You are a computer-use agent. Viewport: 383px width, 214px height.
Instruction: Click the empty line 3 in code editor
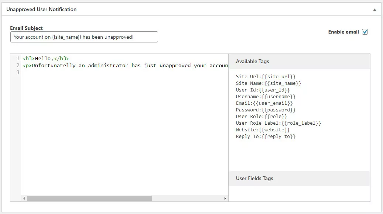point(124,72)
